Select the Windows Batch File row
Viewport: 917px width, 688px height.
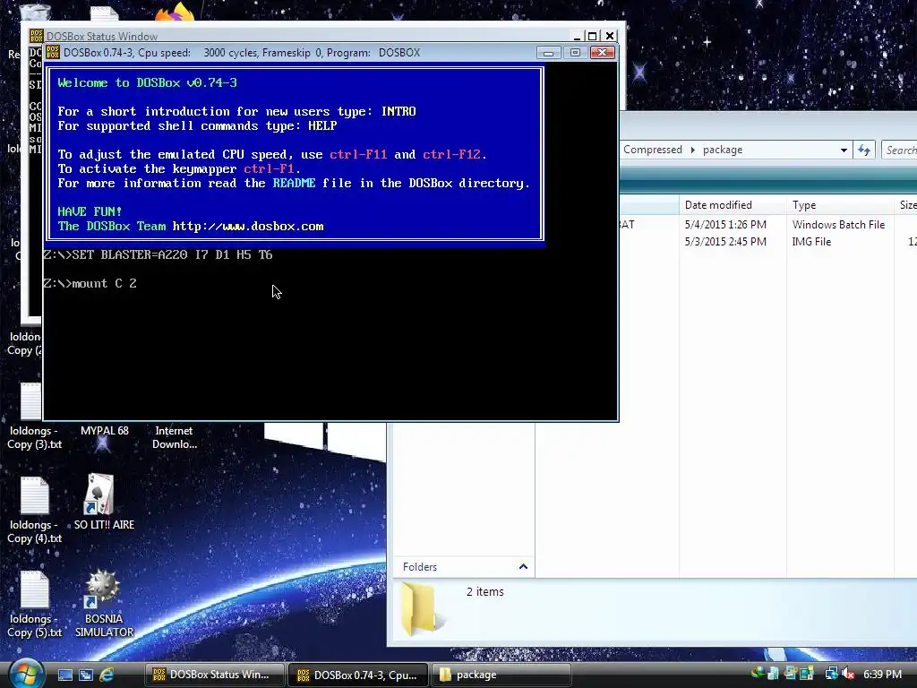(x=767, y=225)
